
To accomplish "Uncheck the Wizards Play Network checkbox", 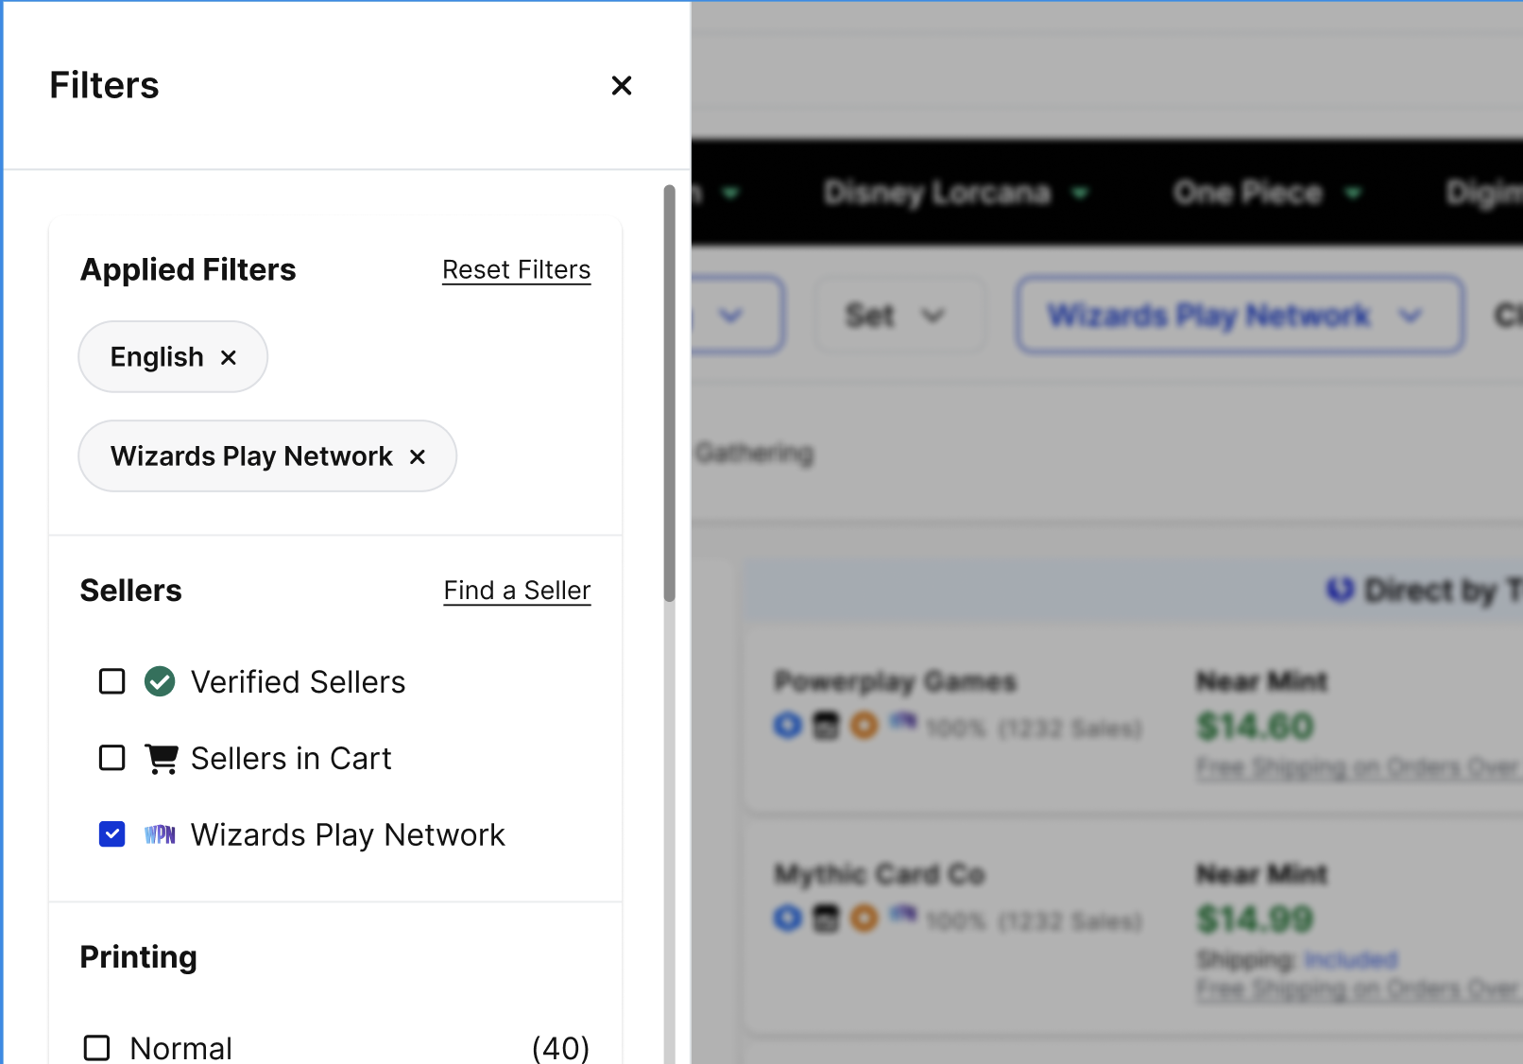I will pyautogui.click(x=112, y=834).
